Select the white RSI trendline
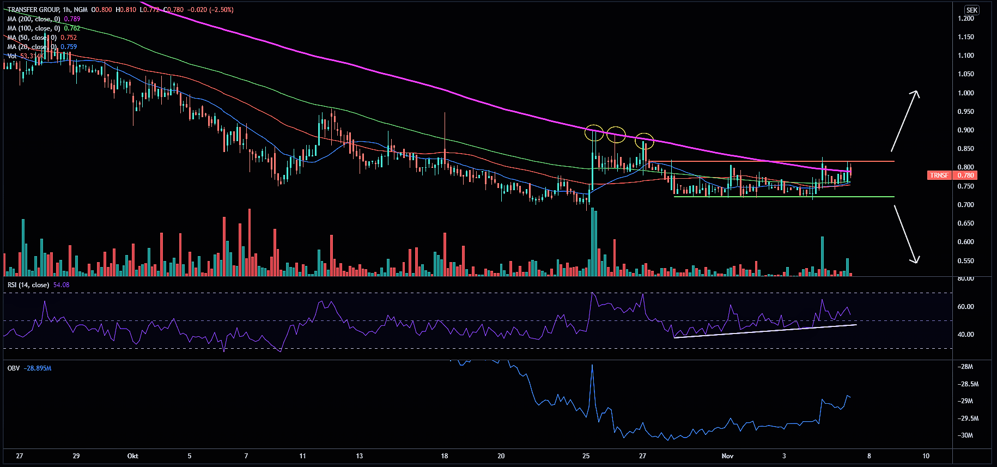997x467 pixels. coord(763,331)
